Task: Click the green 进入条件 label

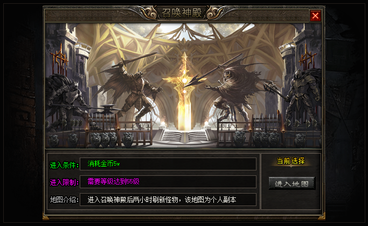Action: point(64,165)
